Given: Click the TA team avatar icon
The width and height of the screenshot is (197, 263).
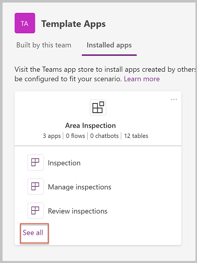Looking at the screenshot, I should tap(25, 23).
